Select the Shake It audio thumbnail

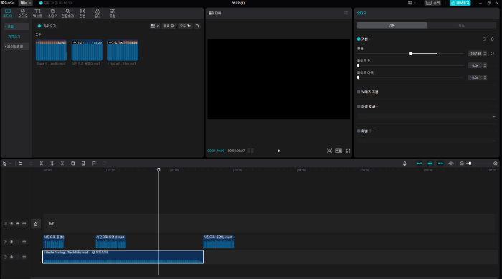coord(51,51)
